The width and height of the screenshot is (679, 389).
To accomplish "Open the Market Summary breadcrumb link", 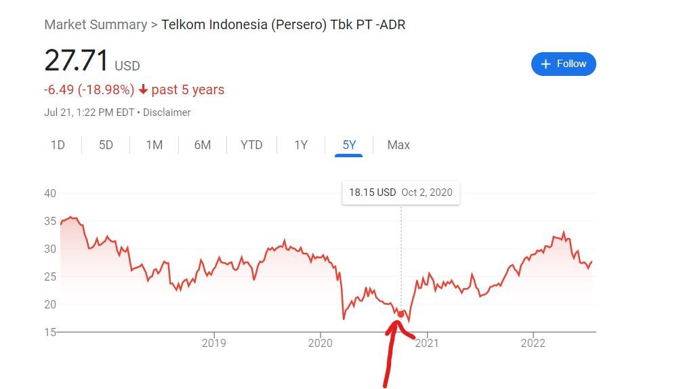I will 96,24.
